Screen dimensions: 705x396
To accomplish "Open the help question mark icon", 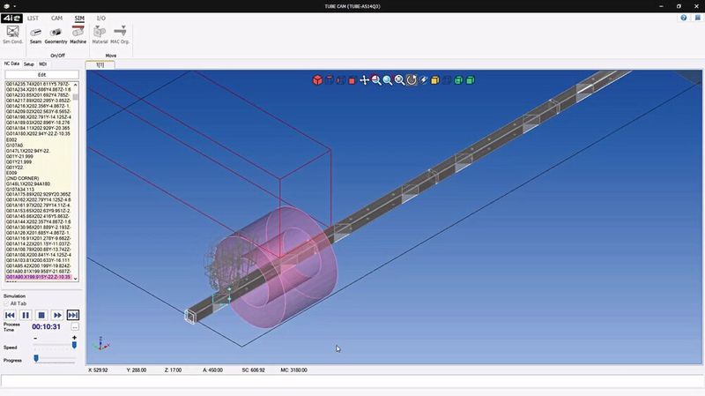I will coord(684,18).
